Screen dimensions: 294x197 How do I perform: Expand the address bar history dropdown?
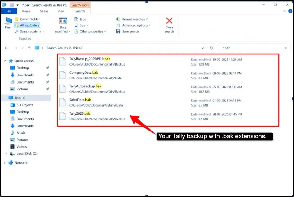pyautogui.click(x=203, y=48)
